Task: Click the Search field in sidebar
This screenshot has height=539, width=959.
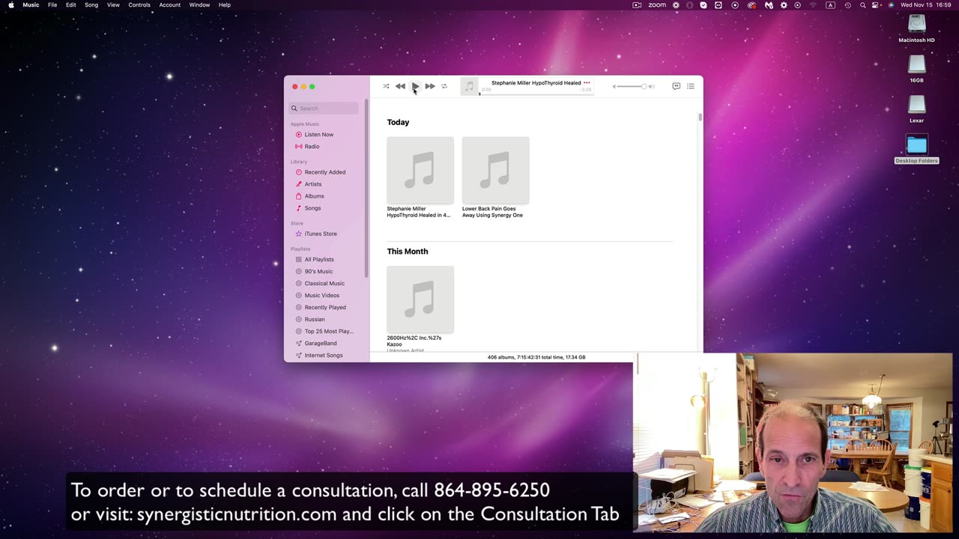Action: [x=324, y=109]
